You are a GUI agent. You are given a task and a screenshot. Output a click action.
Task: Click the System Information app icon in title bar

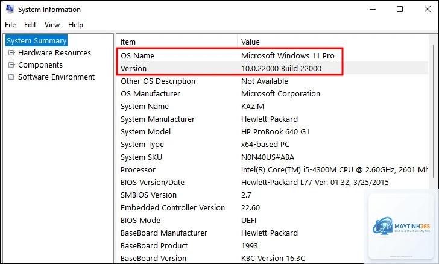coord(10,9)
